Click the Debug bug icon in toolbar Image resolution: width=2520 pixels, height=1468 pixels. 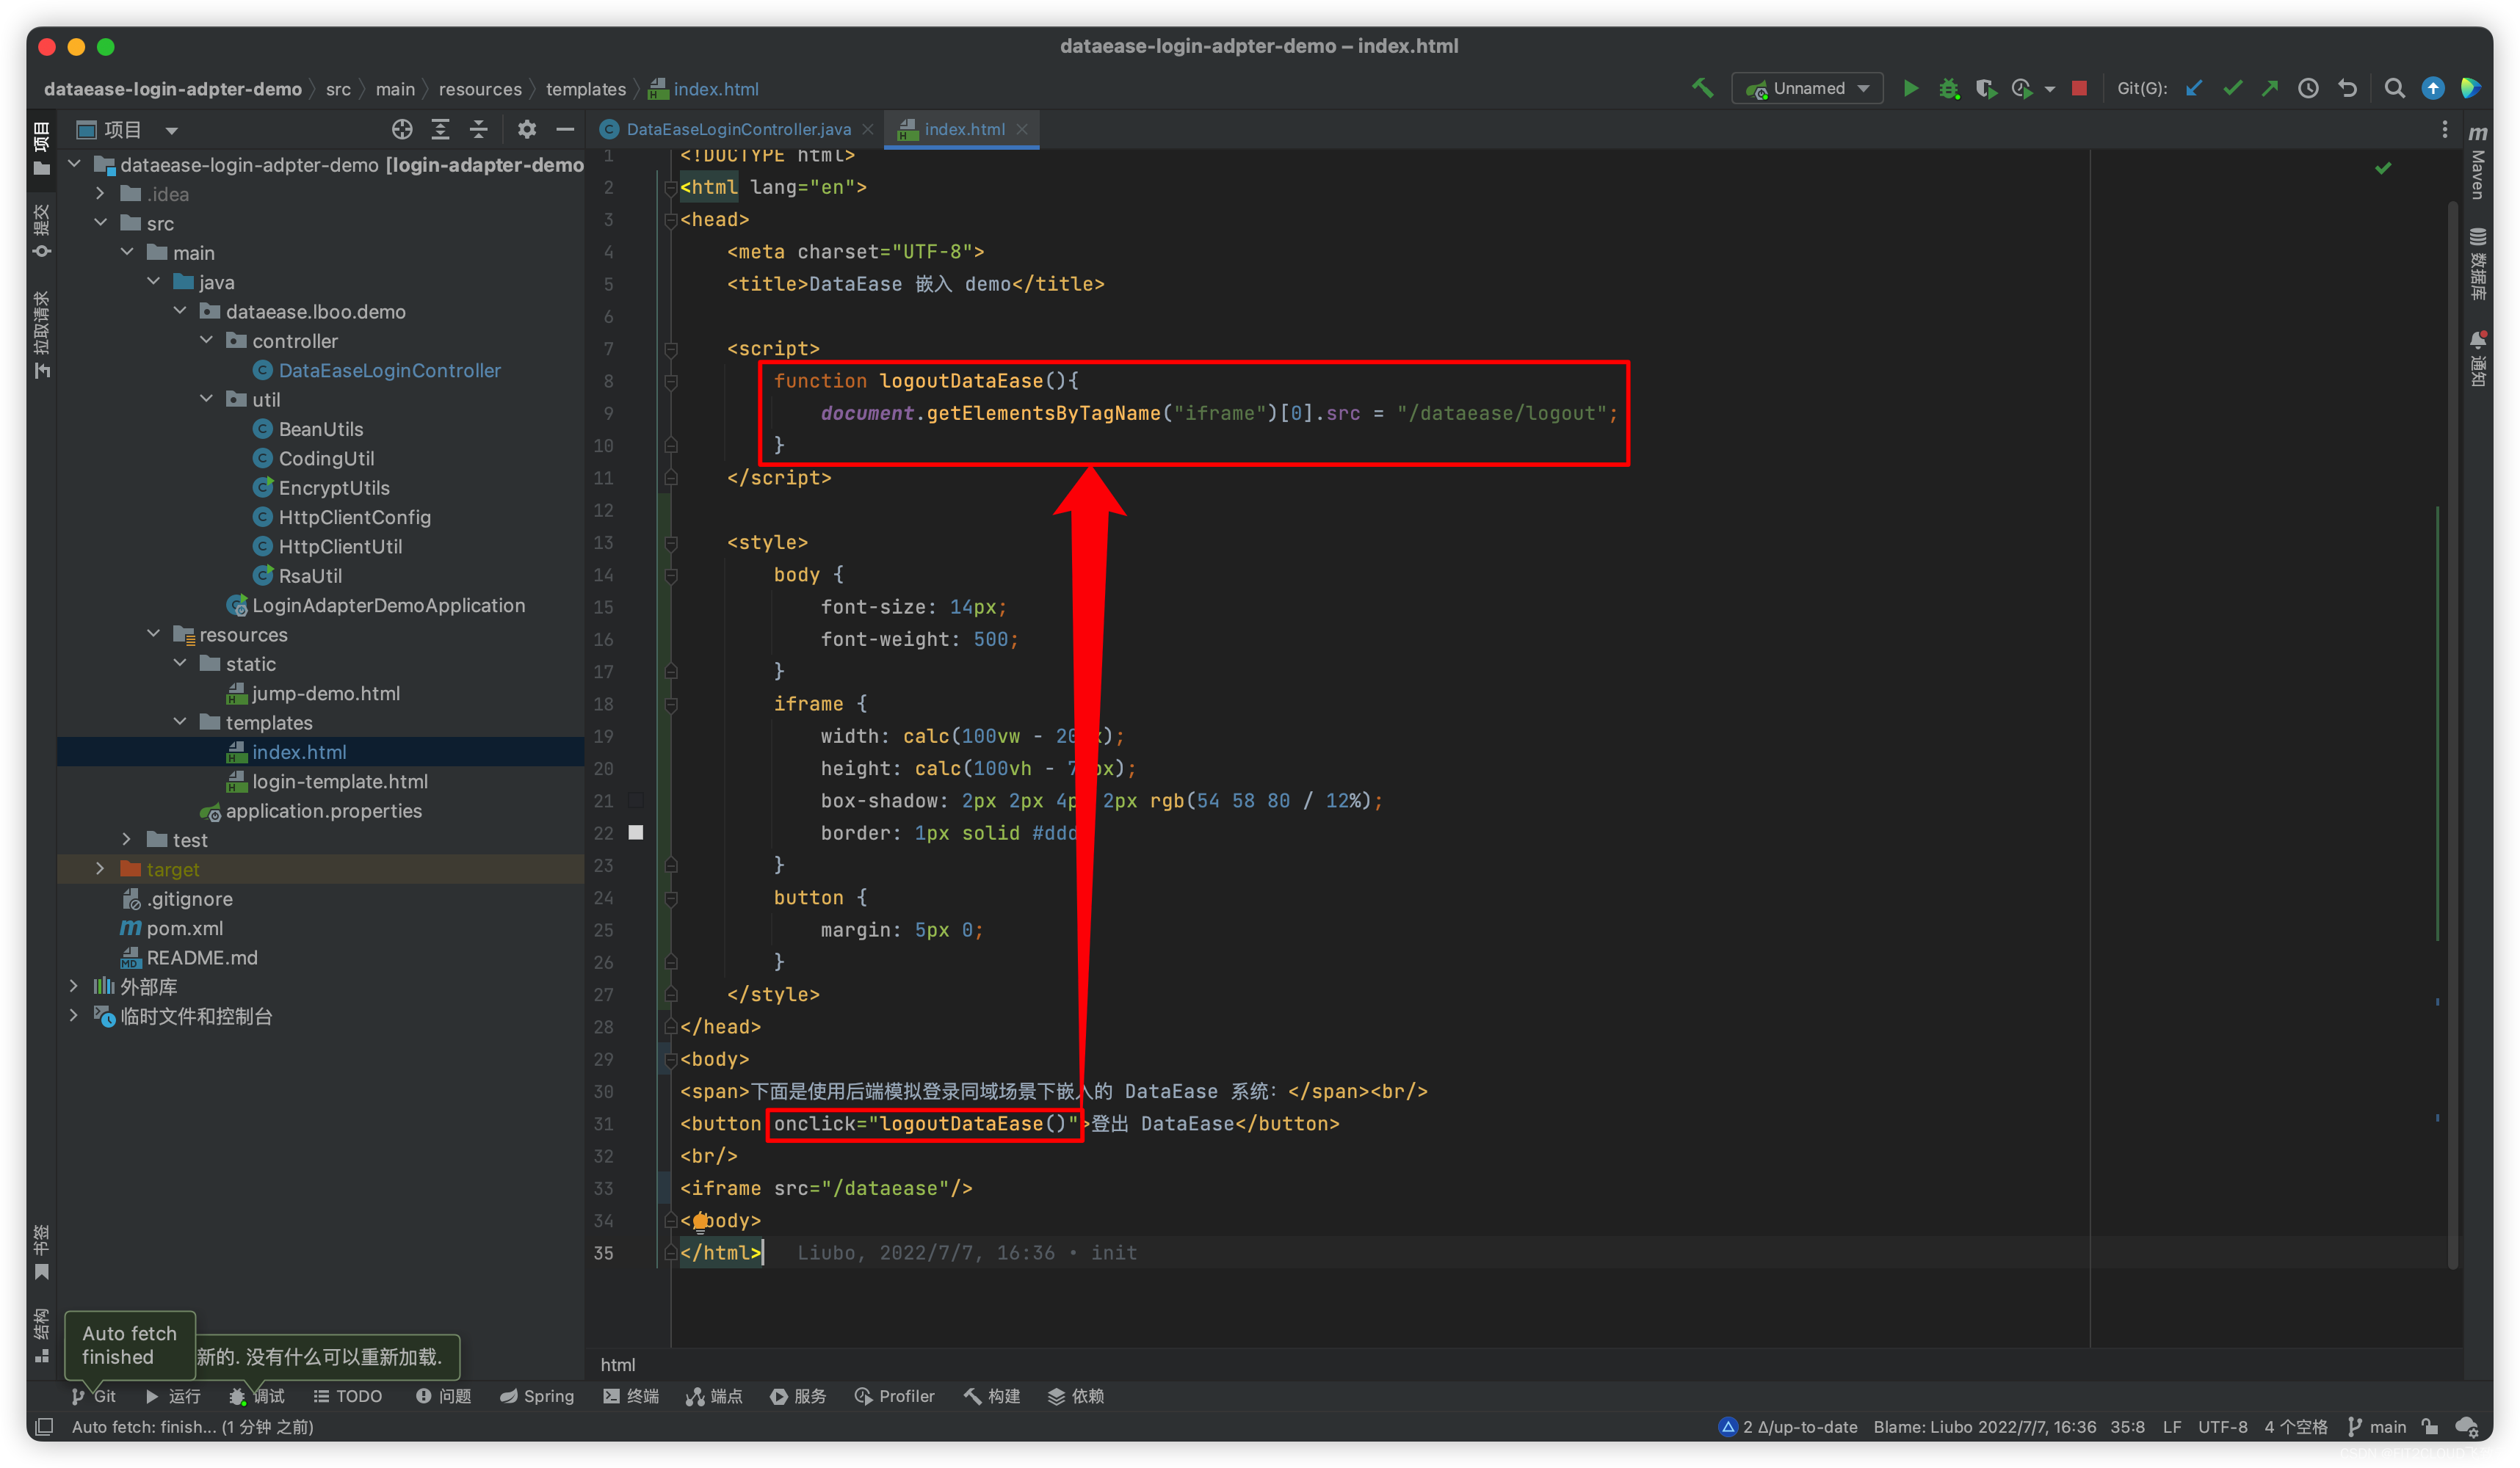coord(1948,89)
